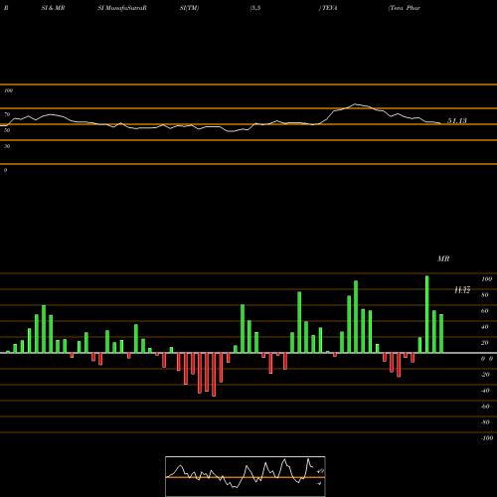Viewport: 497px width, 497px height.
Task: Select the RSI axis label 70
Action: [7, 114]
